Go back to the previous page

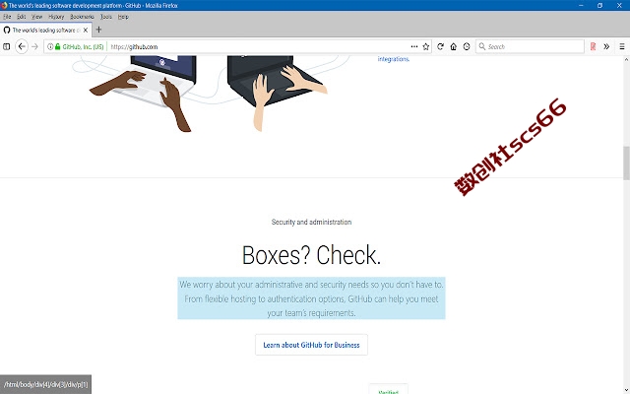22,46
